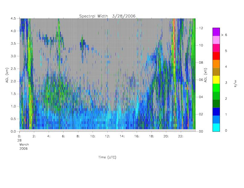Click the '02' tick on the kft axis
The width and height of the screenshot is (244, 188).
pos(201,114)
